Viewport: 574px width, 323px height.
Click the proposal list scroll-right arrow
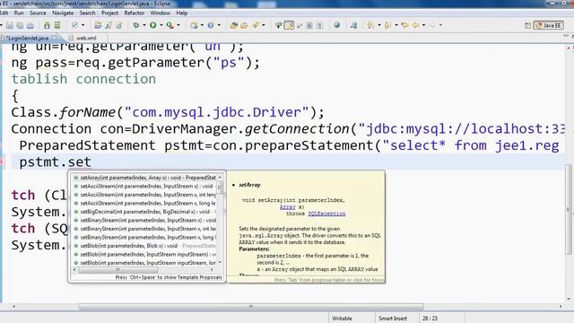pos(212,269)
